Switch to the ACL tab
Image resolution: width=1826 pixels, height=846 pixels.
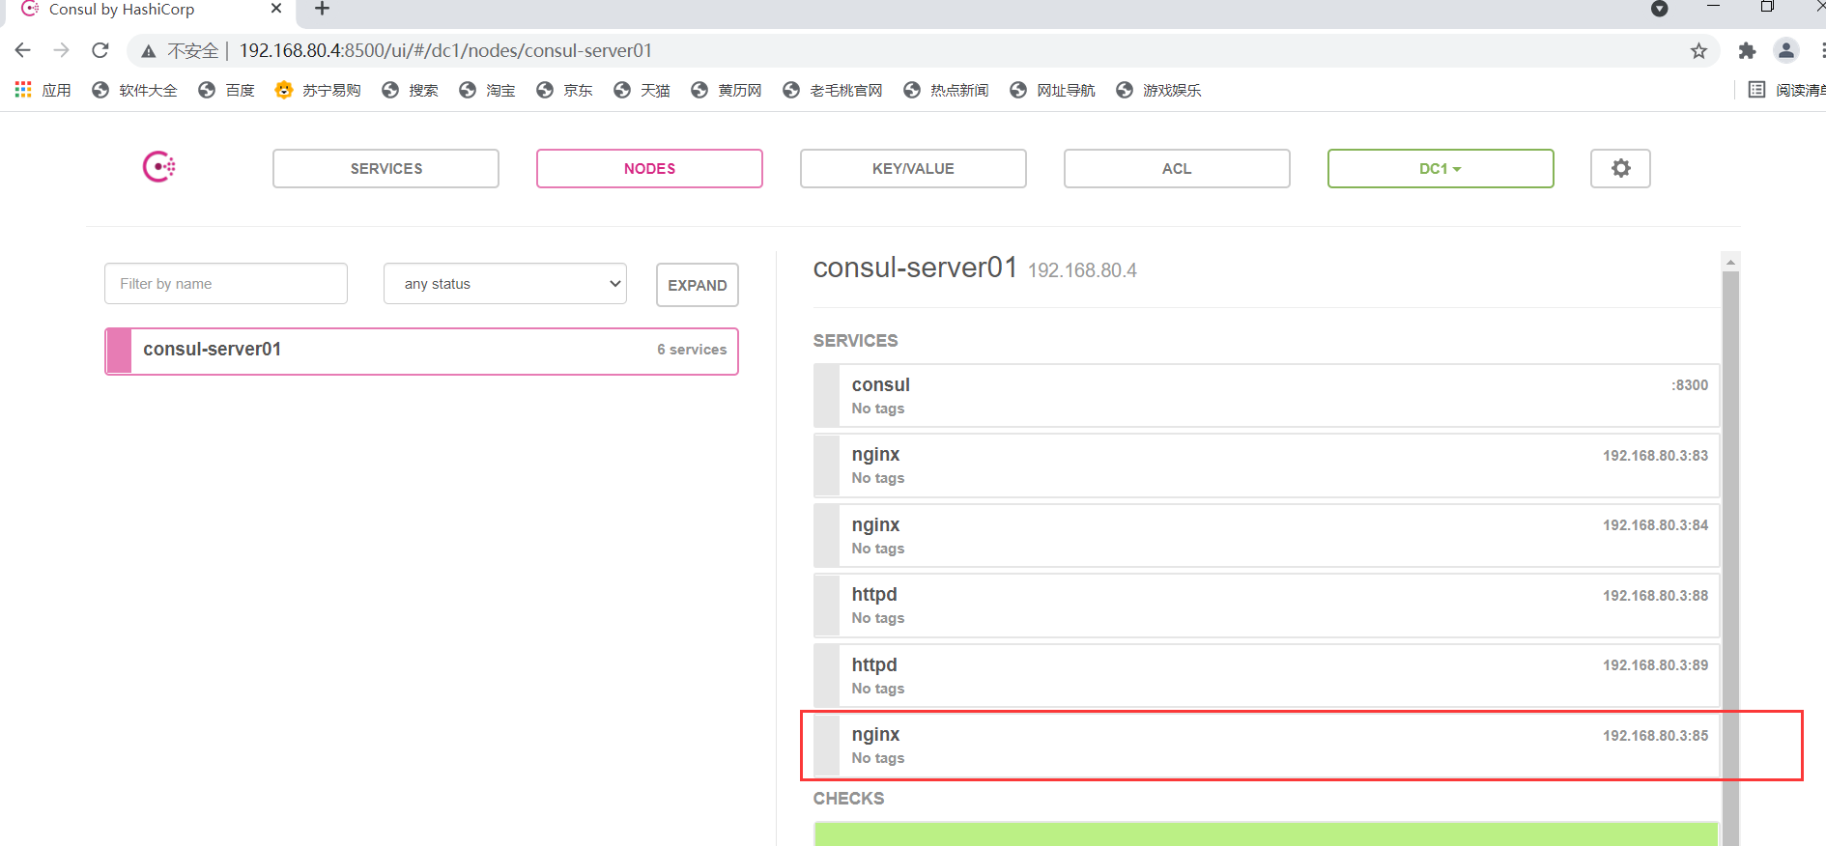pyautogui.click(x=1177, y=168)
